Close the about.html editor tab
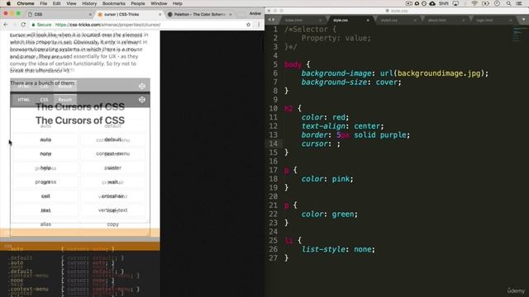529x297 pixels. pyautogui.click(x=463, y=21)
